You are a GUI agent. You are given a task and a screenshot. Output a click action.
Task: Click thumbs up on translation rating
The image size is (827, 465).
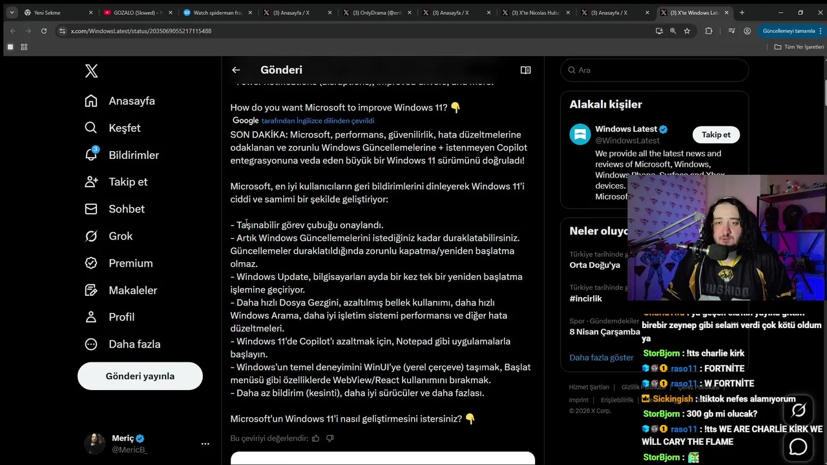point(316,438)
